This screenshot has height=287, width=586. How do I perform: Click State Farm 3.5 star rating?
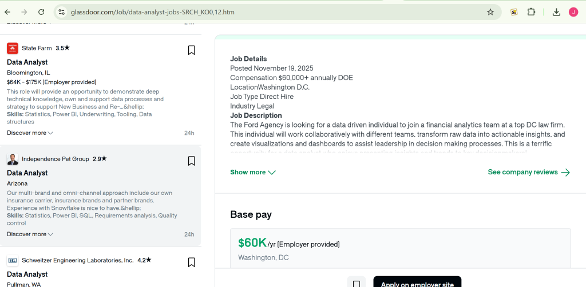tap(63, 48)
